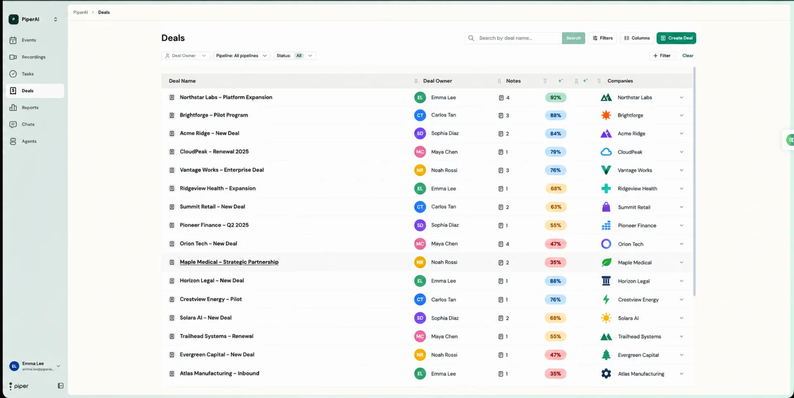The image size is (794, 398).
Task: Expand the Vantage Works row chevron
Action: (682, 170)
